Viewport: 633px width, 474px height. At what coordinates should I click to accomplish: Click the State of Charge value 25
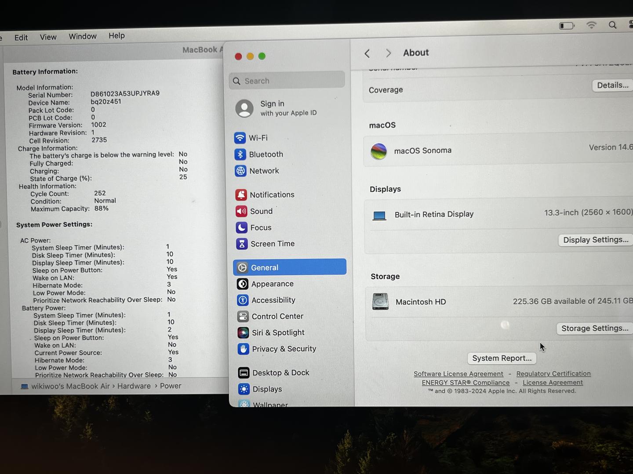183,177
